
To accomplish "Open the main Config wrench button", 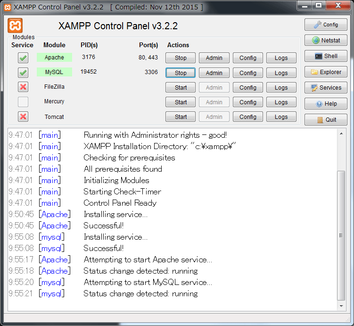I will click(x=326, y=25).
